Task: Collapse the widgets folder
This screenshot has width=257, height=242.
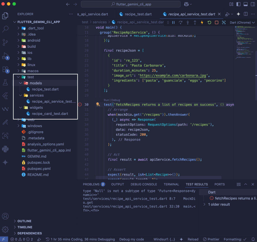Action: pos(21,107)
